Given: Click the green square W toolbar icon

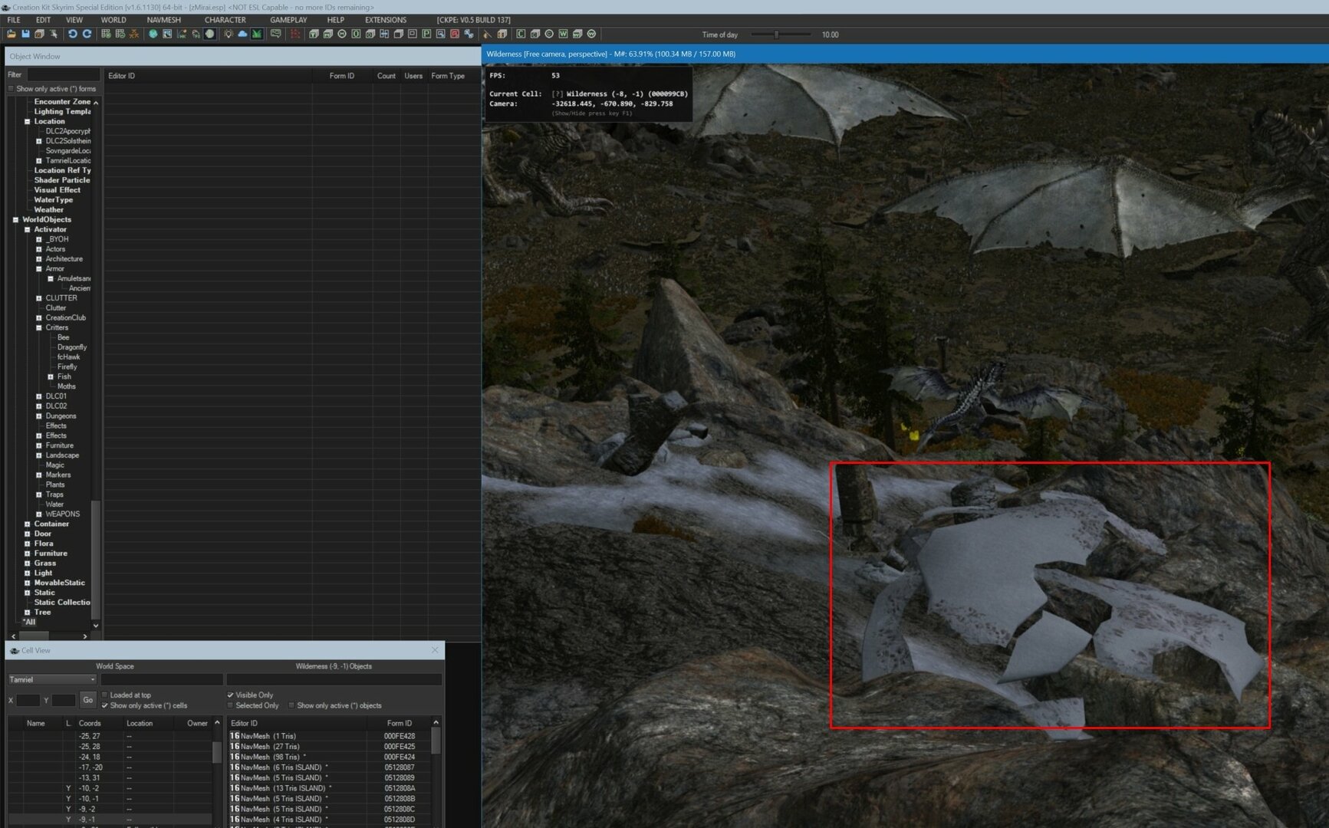Looking at the screenshot, I should (563, 34).
